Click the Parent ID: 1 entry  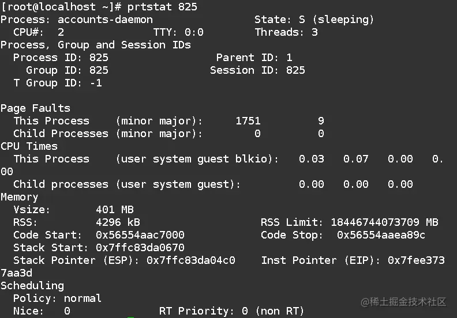coord(254,58)
